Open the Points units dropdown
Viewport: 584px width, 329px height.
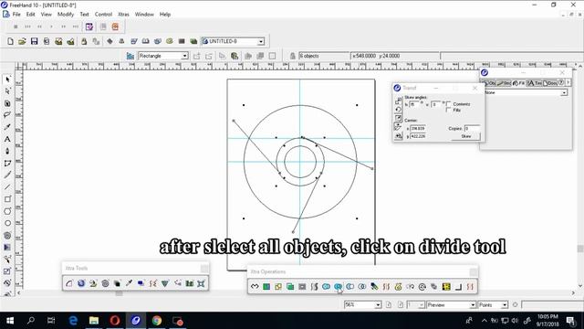pos(505,305)
